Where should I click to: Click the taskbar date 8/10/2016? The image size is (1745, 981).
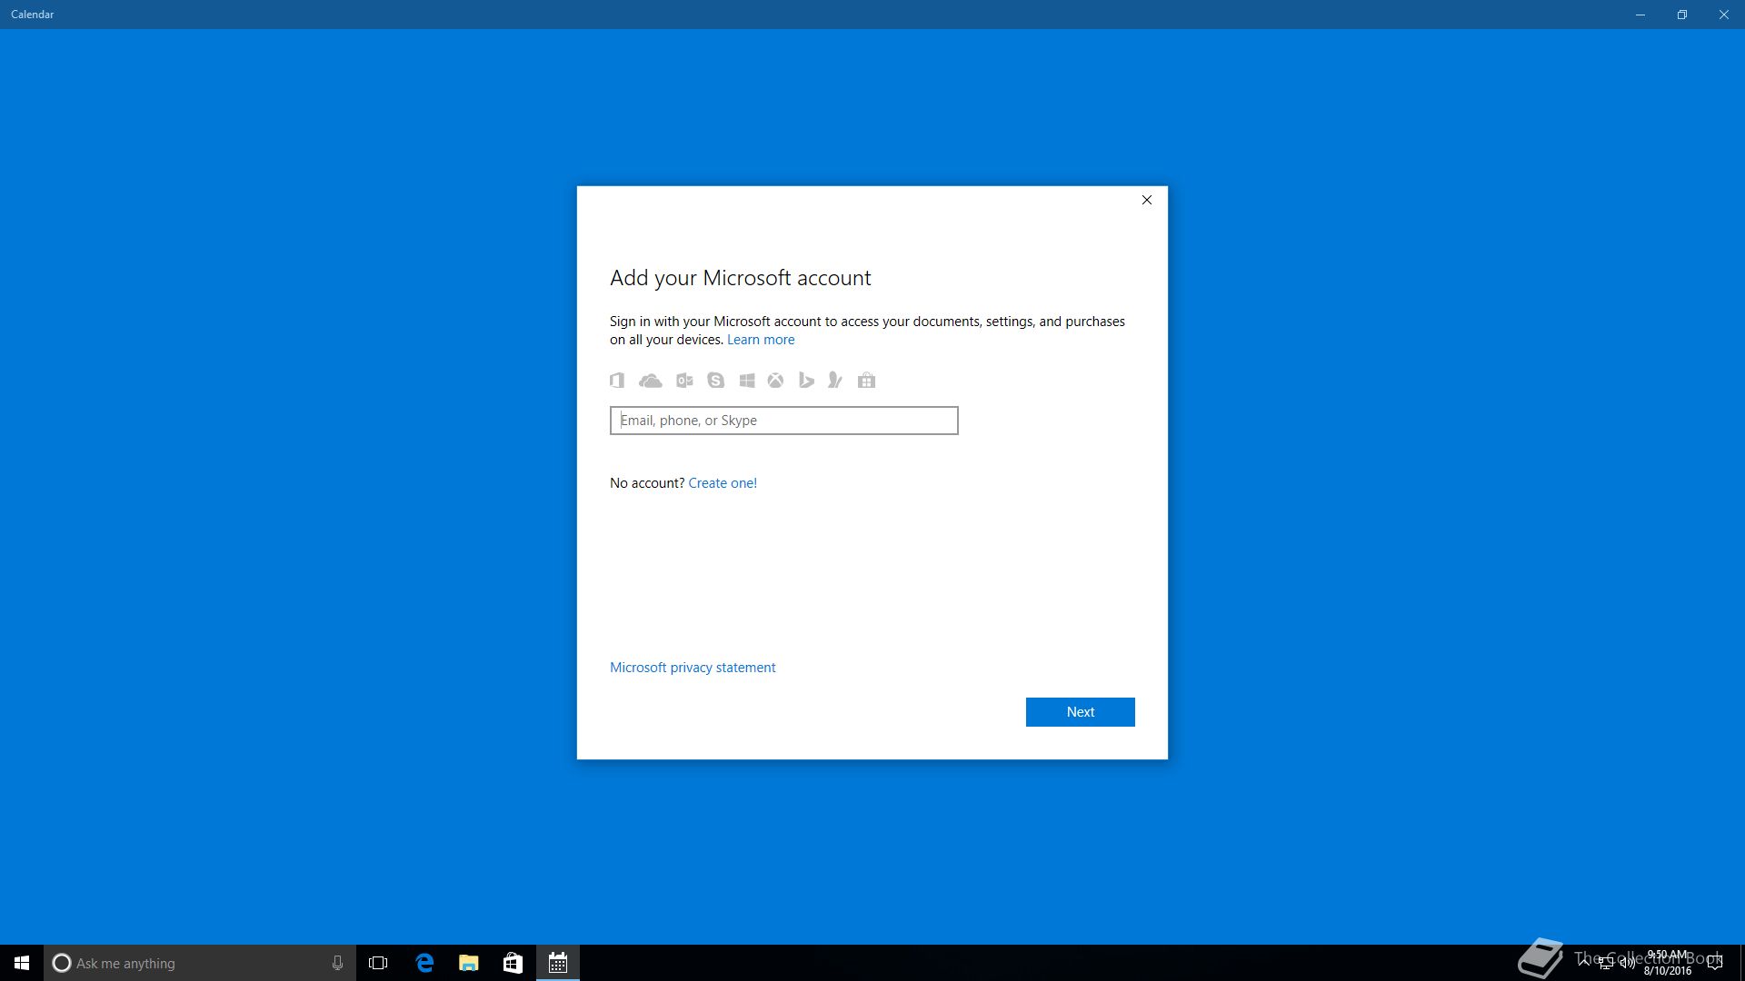tap(1668, 971)
